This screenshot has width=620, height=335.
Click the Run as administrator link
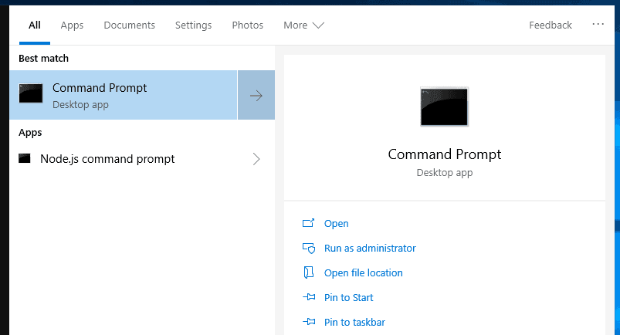[x=370, y=249]
